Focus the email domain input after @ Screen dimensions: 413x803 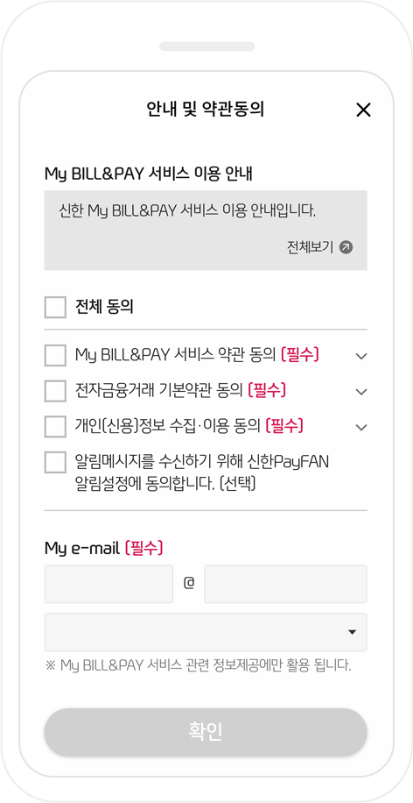pyautogui.click(x=285, y=584)
